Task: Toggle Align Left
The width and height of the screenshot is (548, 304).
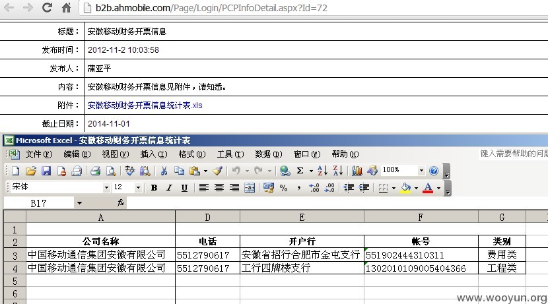Action: [204, 188]
